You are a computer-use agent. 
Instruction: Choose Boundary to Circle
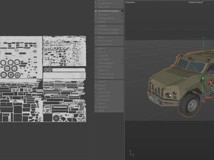[109, 74]
